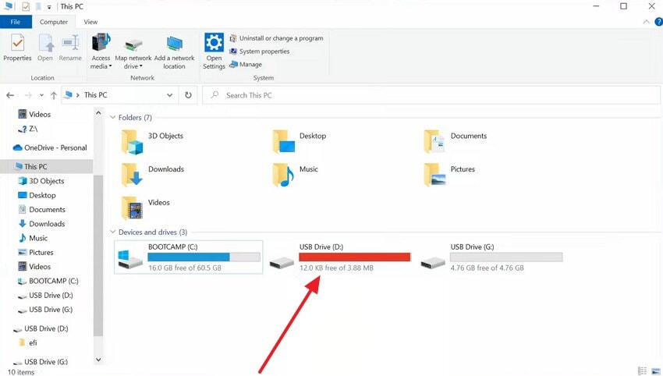
Task: Select the Downloads folder in main pane
Action: click(153, 175)
